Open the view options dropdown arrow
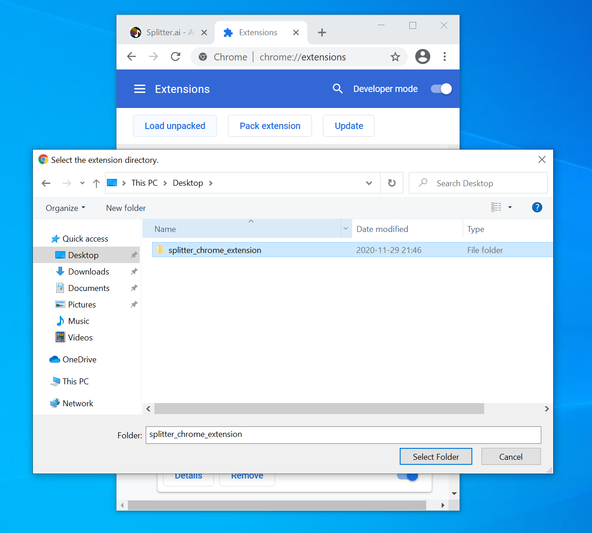Viewport: 592px width, 533px height. tap(510, 208)
